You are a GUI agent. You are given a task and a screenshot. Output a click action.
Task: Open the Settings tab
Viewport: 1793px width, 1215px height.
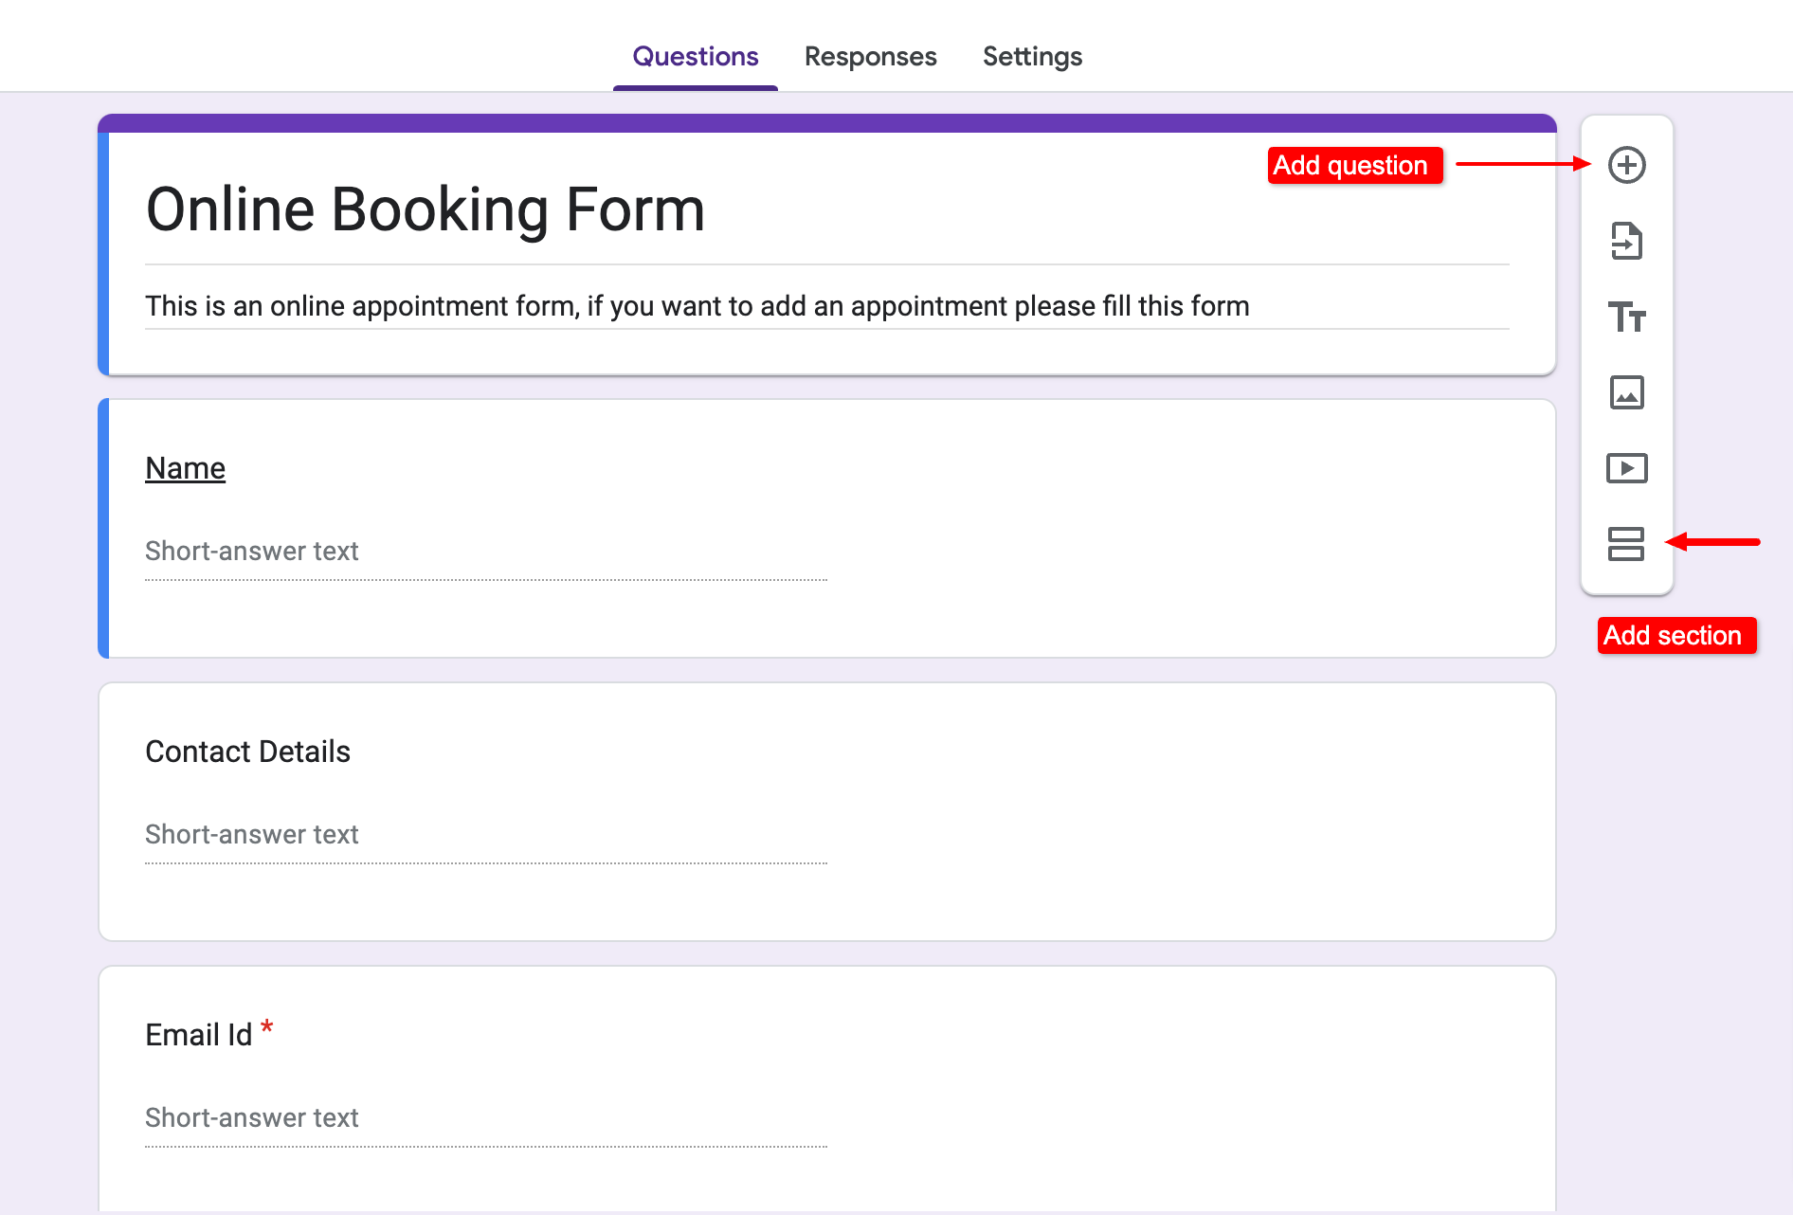click(x=1032, y=56)
